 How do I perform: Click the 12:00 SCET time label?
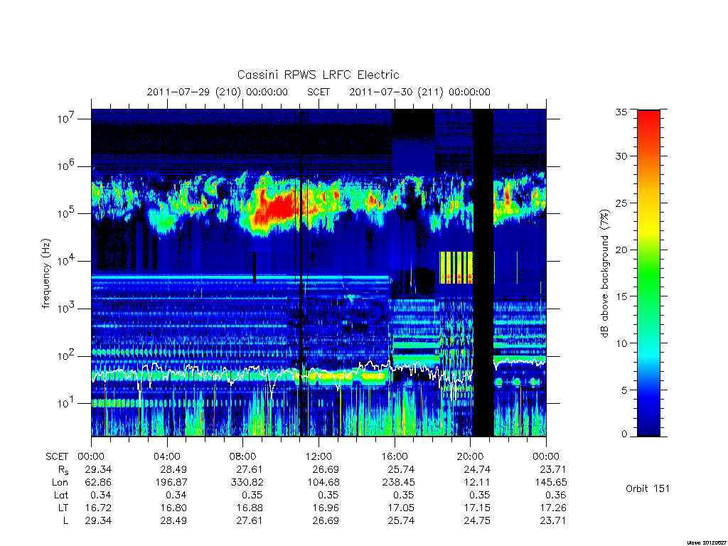click(318, 456)
